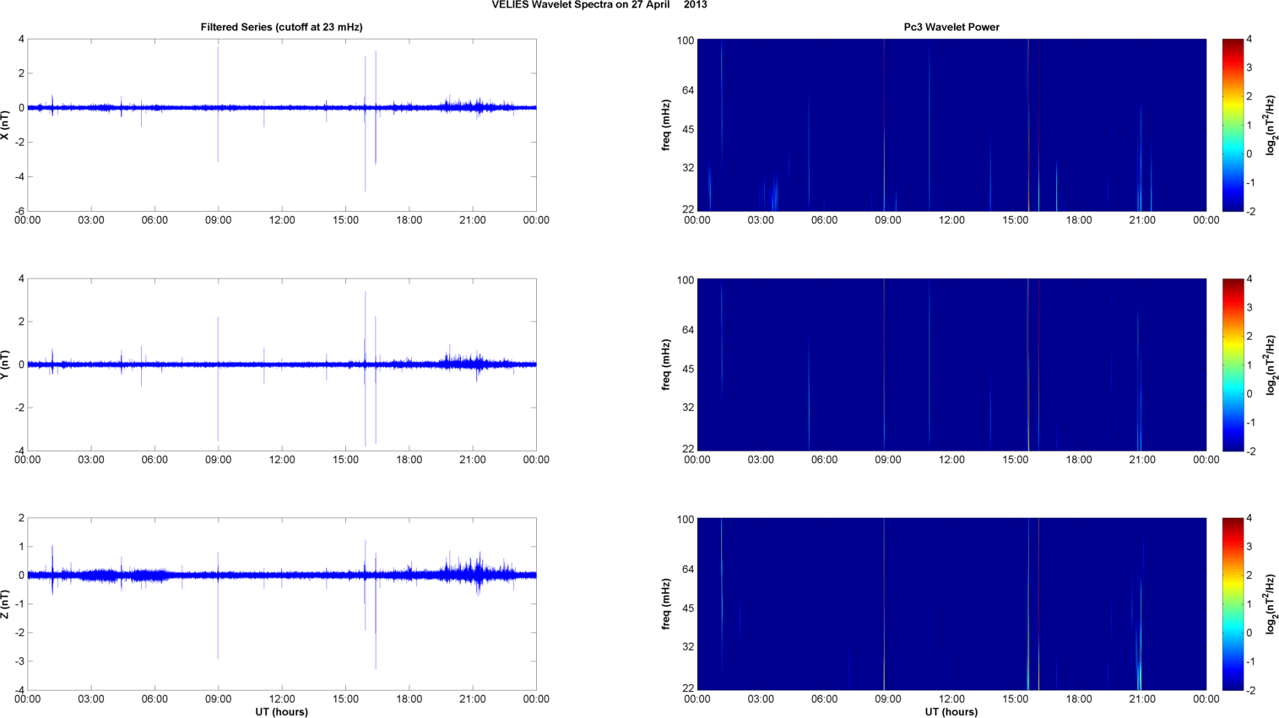
Task: Click the 09:00 spike in Y series plot
Action: tap(218, 379)
